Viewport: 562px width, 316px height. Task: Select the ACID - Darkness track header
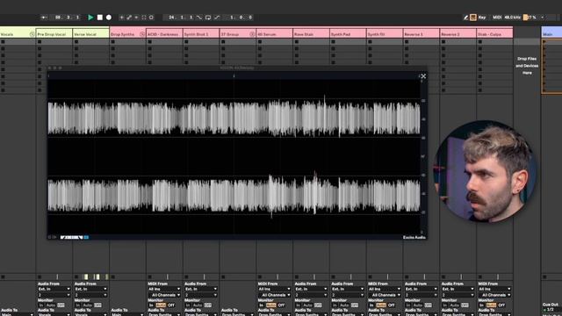[x=164, y=34]
